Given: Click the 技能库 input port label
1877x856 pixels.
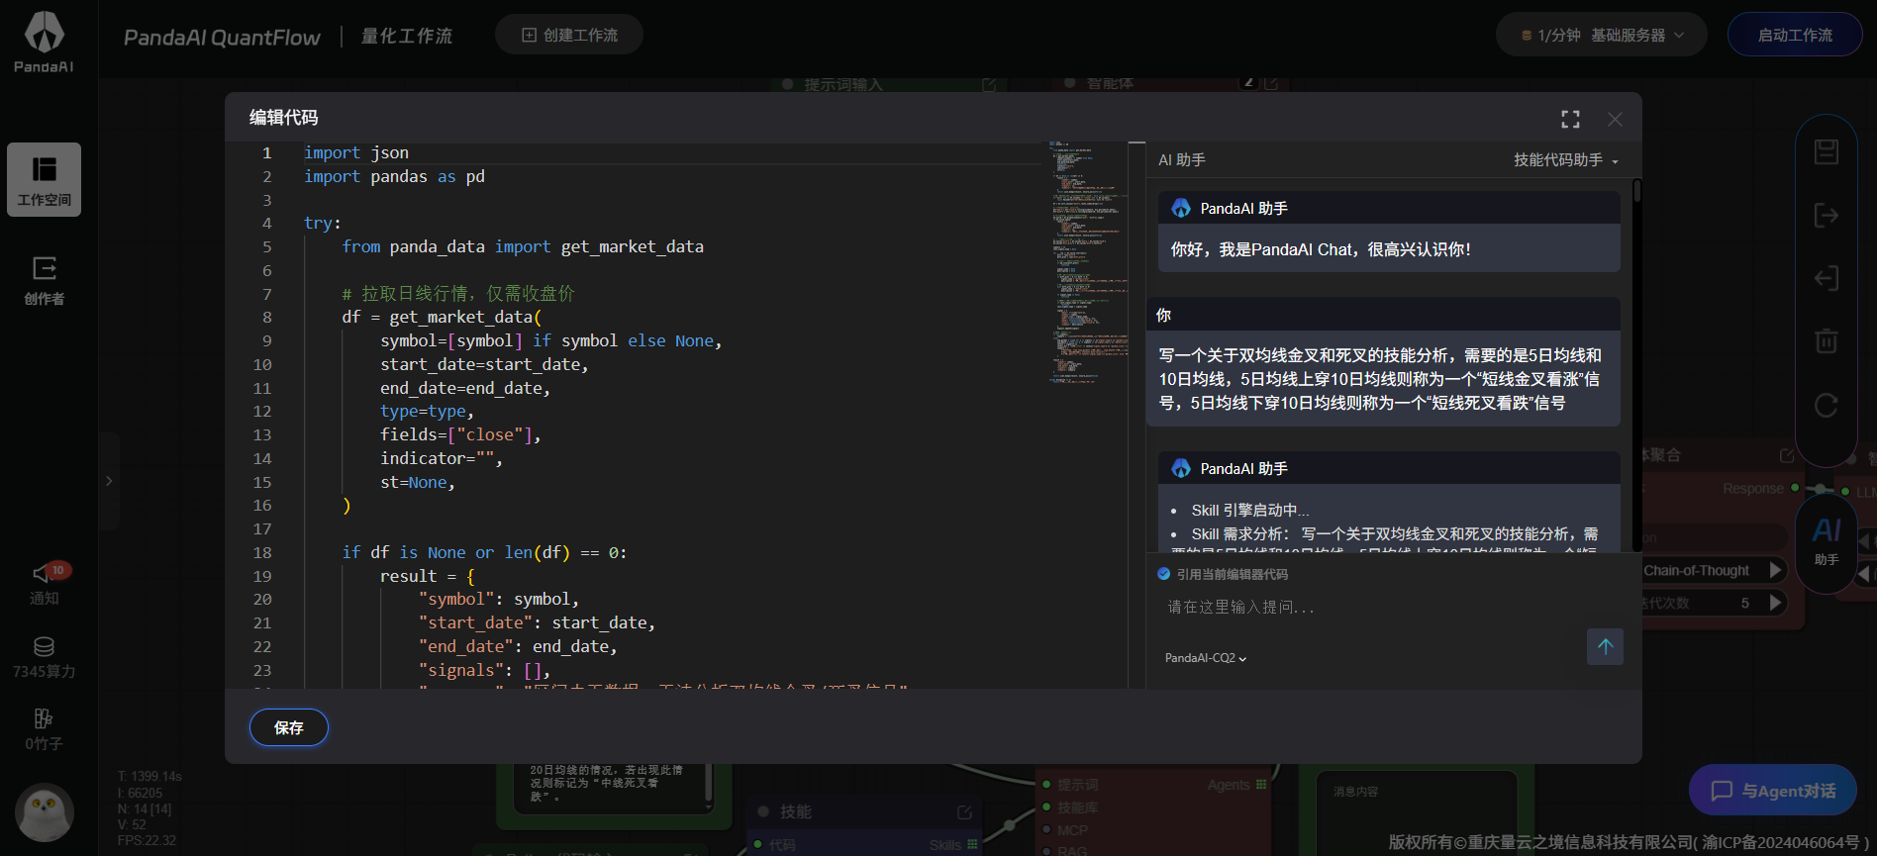Looking at the screenshot, I should [x=1077, y=808].
